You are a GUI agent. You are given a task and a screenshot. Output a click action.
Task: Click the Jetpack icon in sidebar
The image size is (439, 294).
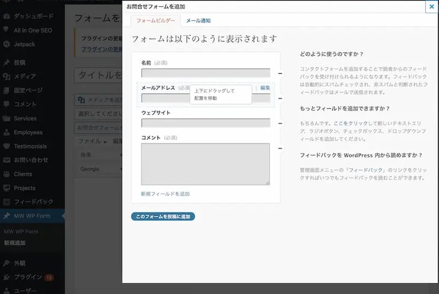(x=6, y=43)
